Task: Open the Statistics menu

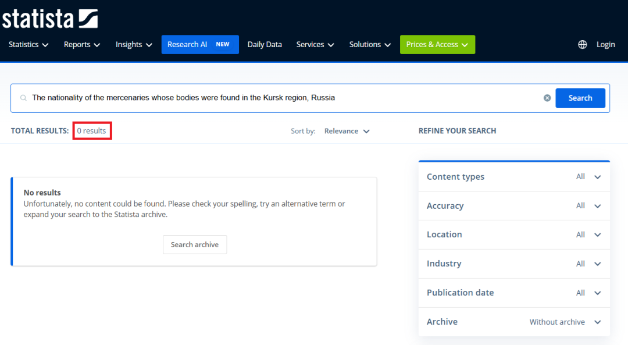Action: tap(28, 44)
